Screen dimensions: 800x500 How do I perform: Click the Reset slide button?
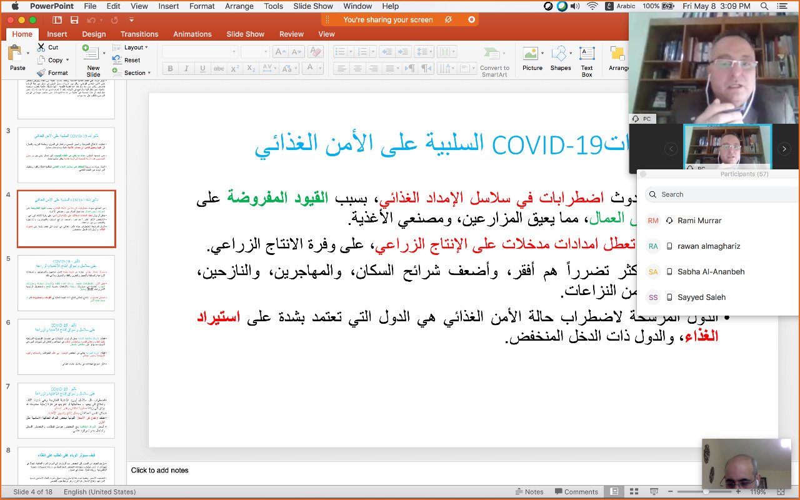pos(132,61)
